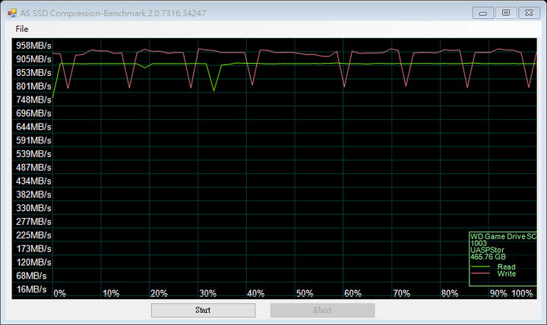Image resolution: width=547 pixels, height=325 pixels.
Task: Click the 120MB/s axis label
Action: click(x=33, y=262)
